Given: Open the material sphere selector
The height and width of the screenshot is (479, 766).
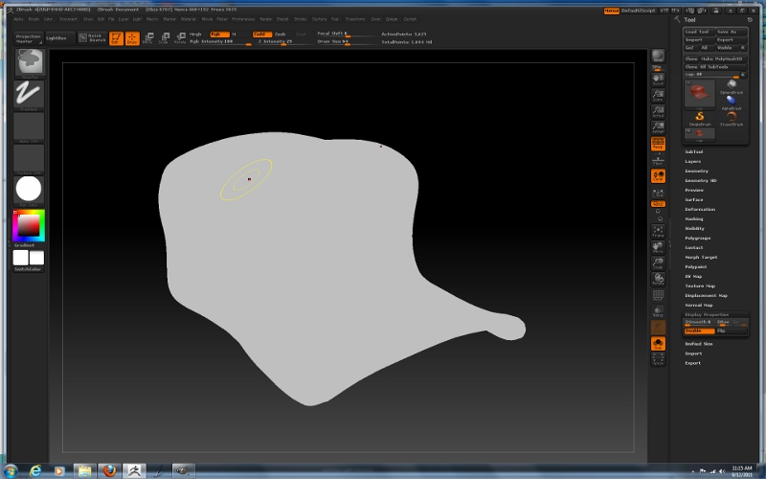Looking at the screenshot, I should coord(30,191).
